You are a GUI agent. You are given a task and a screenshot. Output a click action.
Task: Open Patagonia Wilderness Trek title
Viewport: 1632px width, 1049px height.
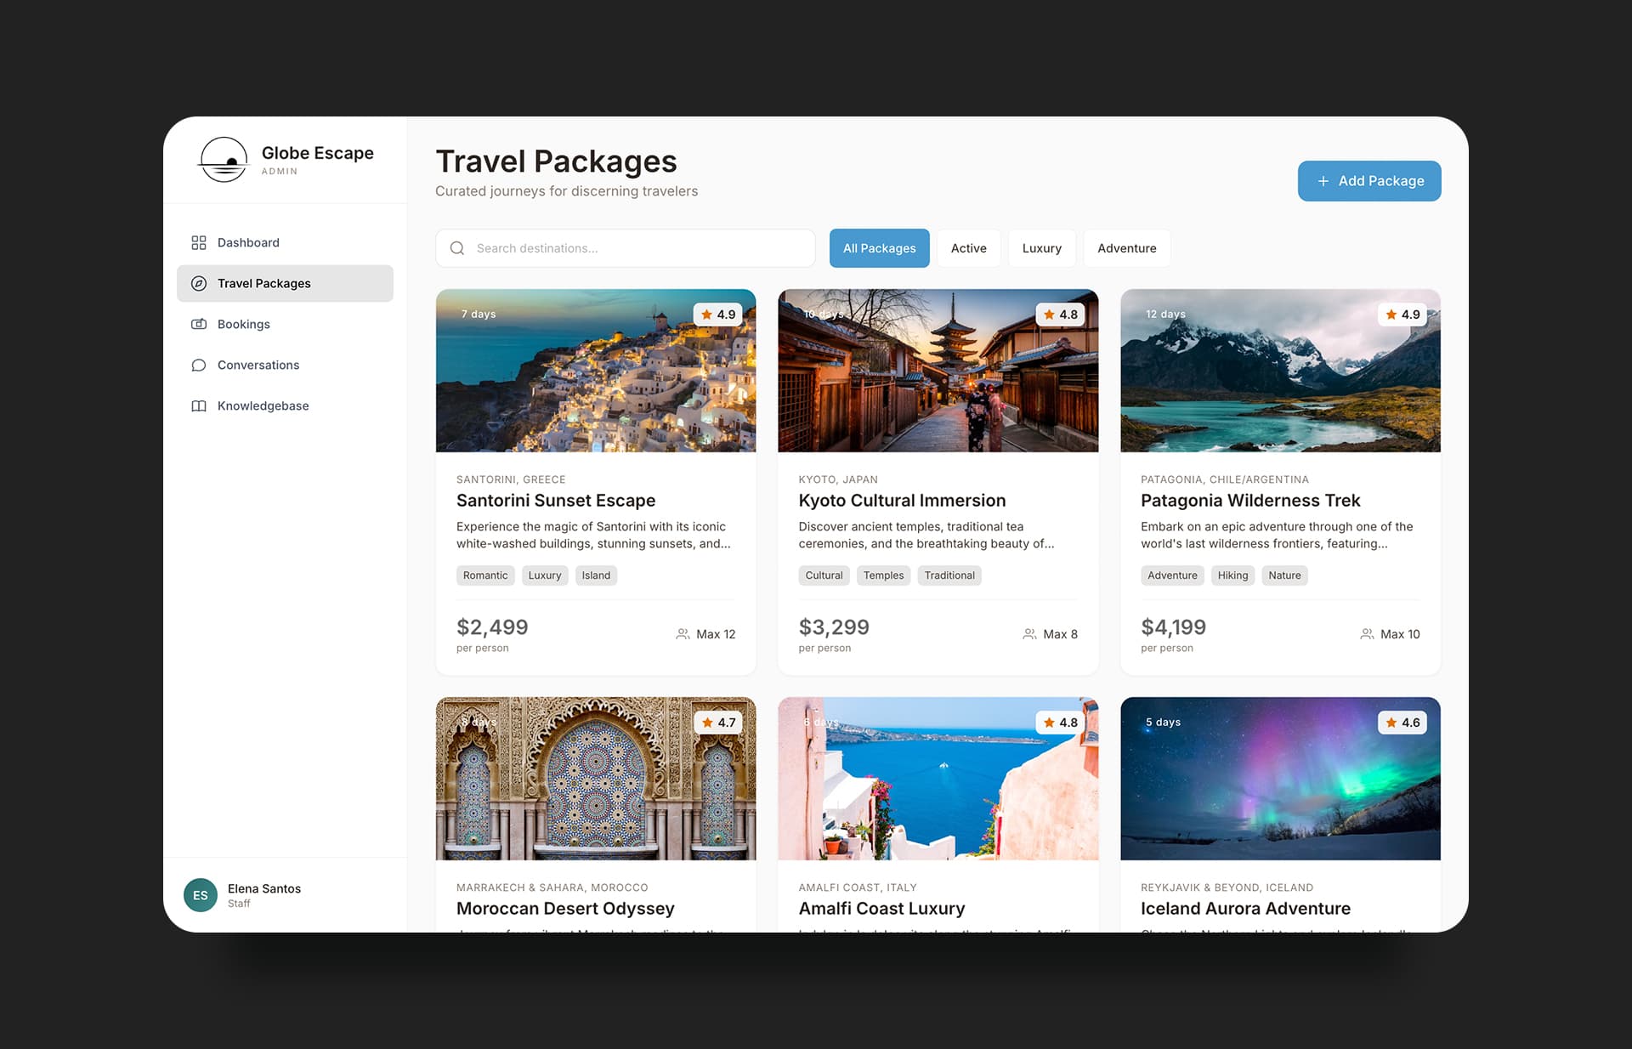pyautogui.click(x=1249, y=501)
